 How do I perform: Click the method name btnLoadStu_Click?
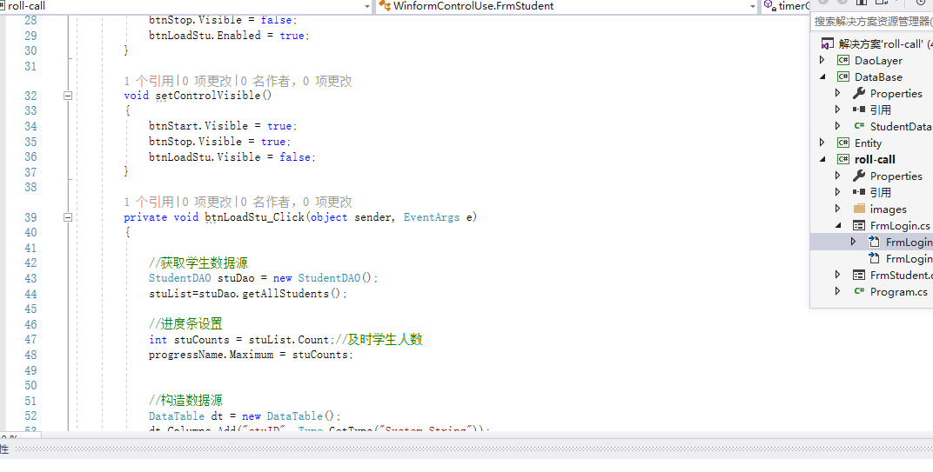[255, 217]
